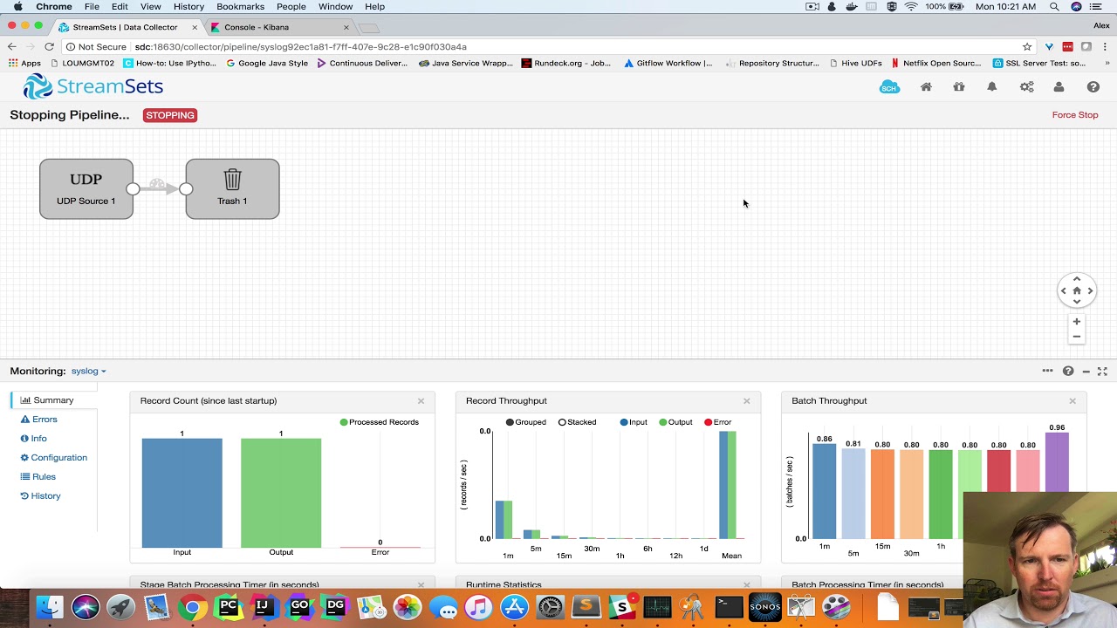Click the blue Input bar in Record Count

coord(182,493)
